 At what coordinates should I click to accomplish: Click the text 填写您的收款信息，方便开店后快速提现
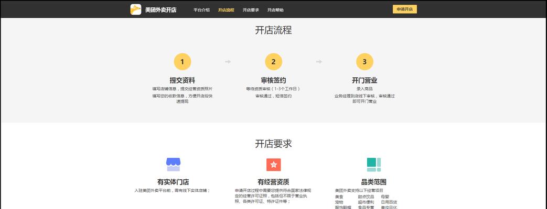coord(182,99)
